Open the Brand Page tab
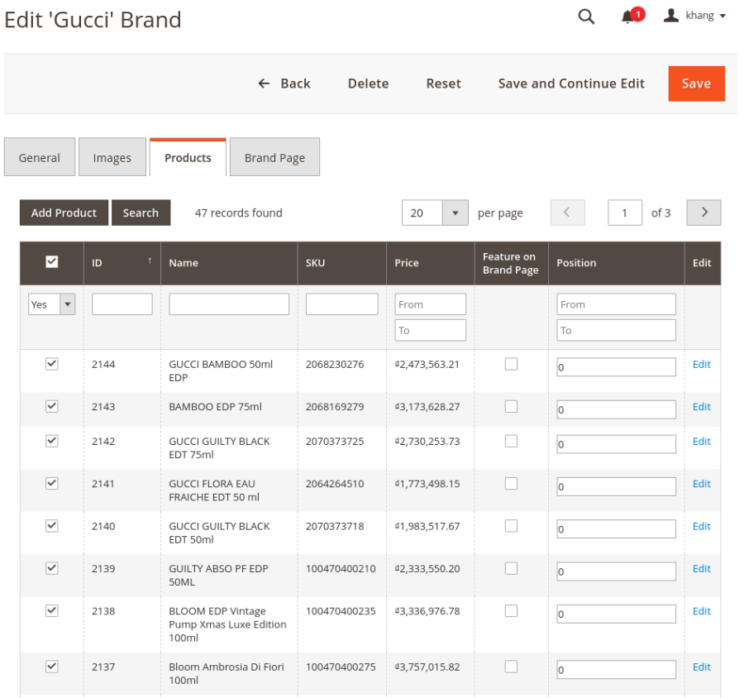This screenshot has width=744, height=698. pos(274,157)
